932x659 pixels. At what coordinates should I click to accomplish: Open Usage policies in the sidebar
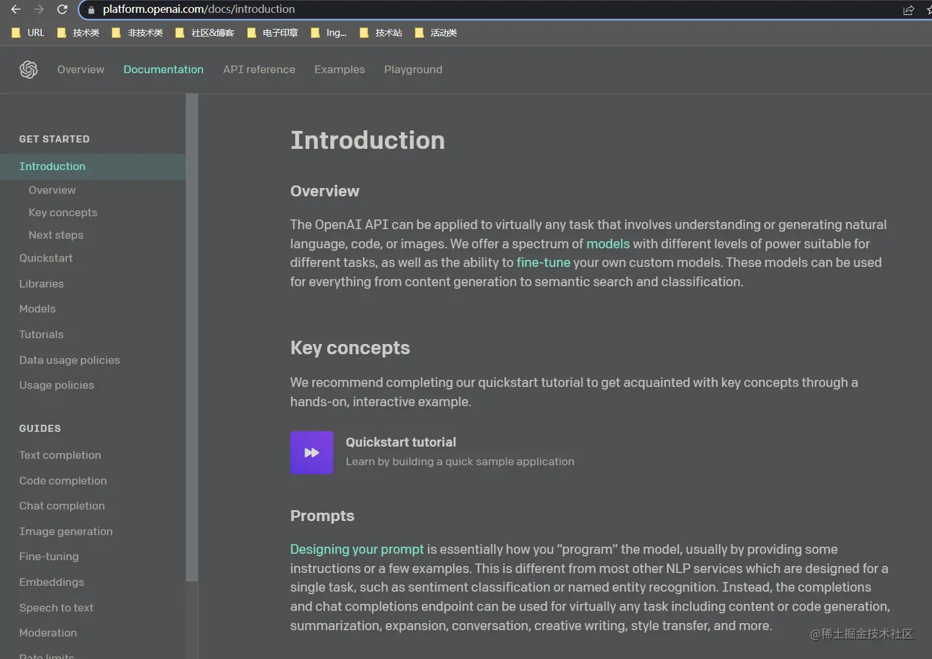pyautogui.click(x=57, y=385)
